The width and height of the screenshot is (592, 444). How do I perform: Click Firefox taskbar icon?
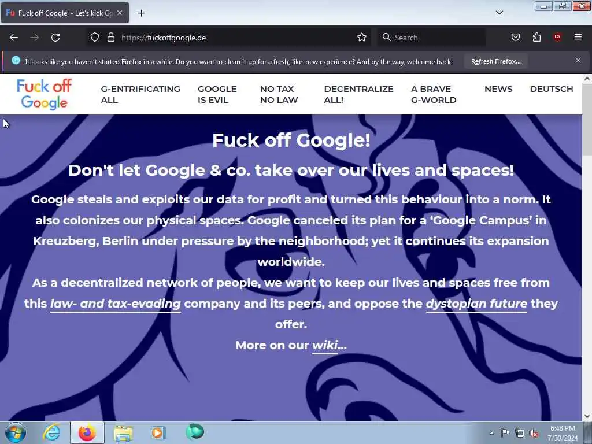pyautogui.click(x=87, y=432)
